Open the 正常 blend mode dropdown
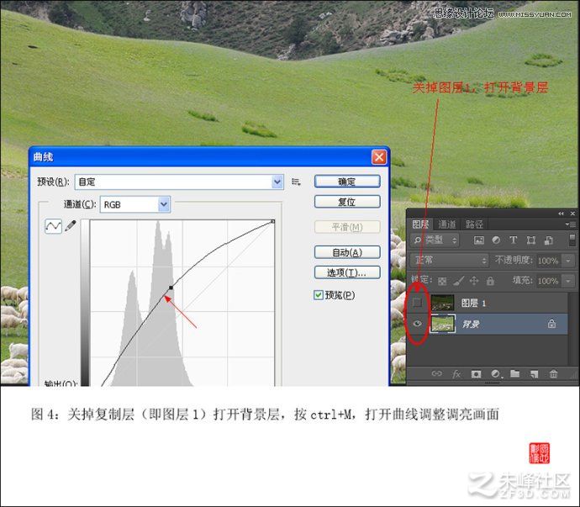Screen dimensions: 580x507 [x=450, y=260]
